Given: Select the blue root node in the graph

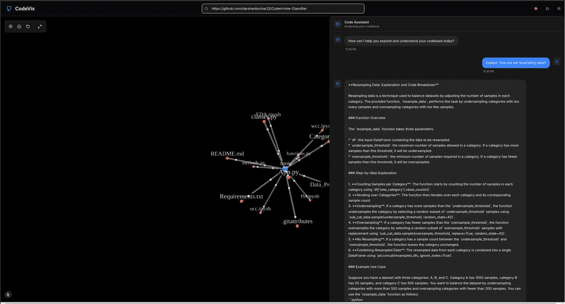Looking at the screenshot, I should [x=285, y=168].
